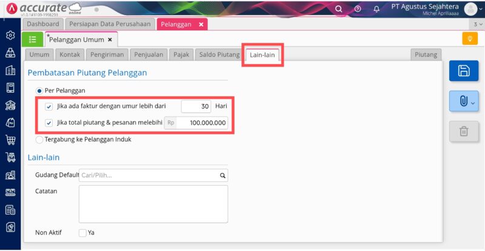Open user profile avatar dropdown
This screenshot has width=485, height=251.
[472, 9]
